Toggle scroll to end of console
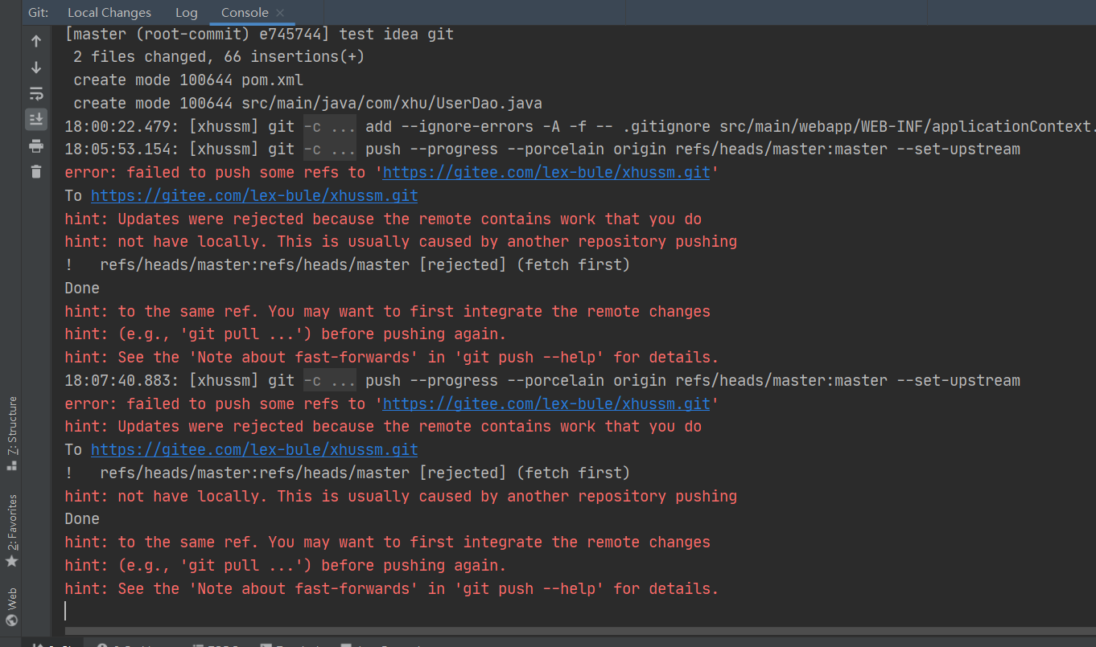The height and width of the screenshot is (647, 1096). point(36,119)
